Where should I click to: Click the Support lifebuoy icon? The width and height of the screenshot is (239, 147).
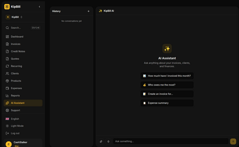coord(7,110)
